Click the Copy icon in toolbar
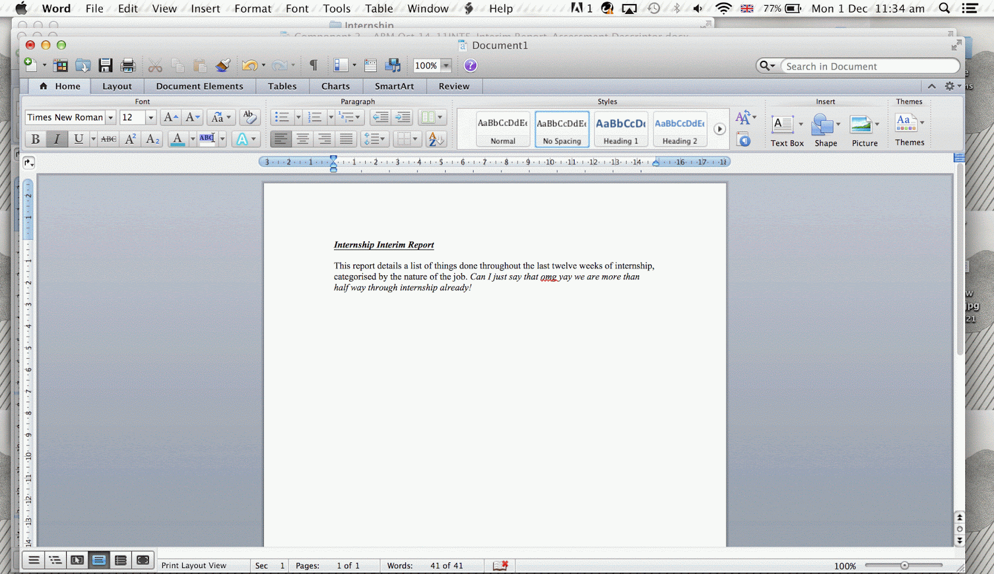This screenshot has height=574, width=994. [178, 65]
